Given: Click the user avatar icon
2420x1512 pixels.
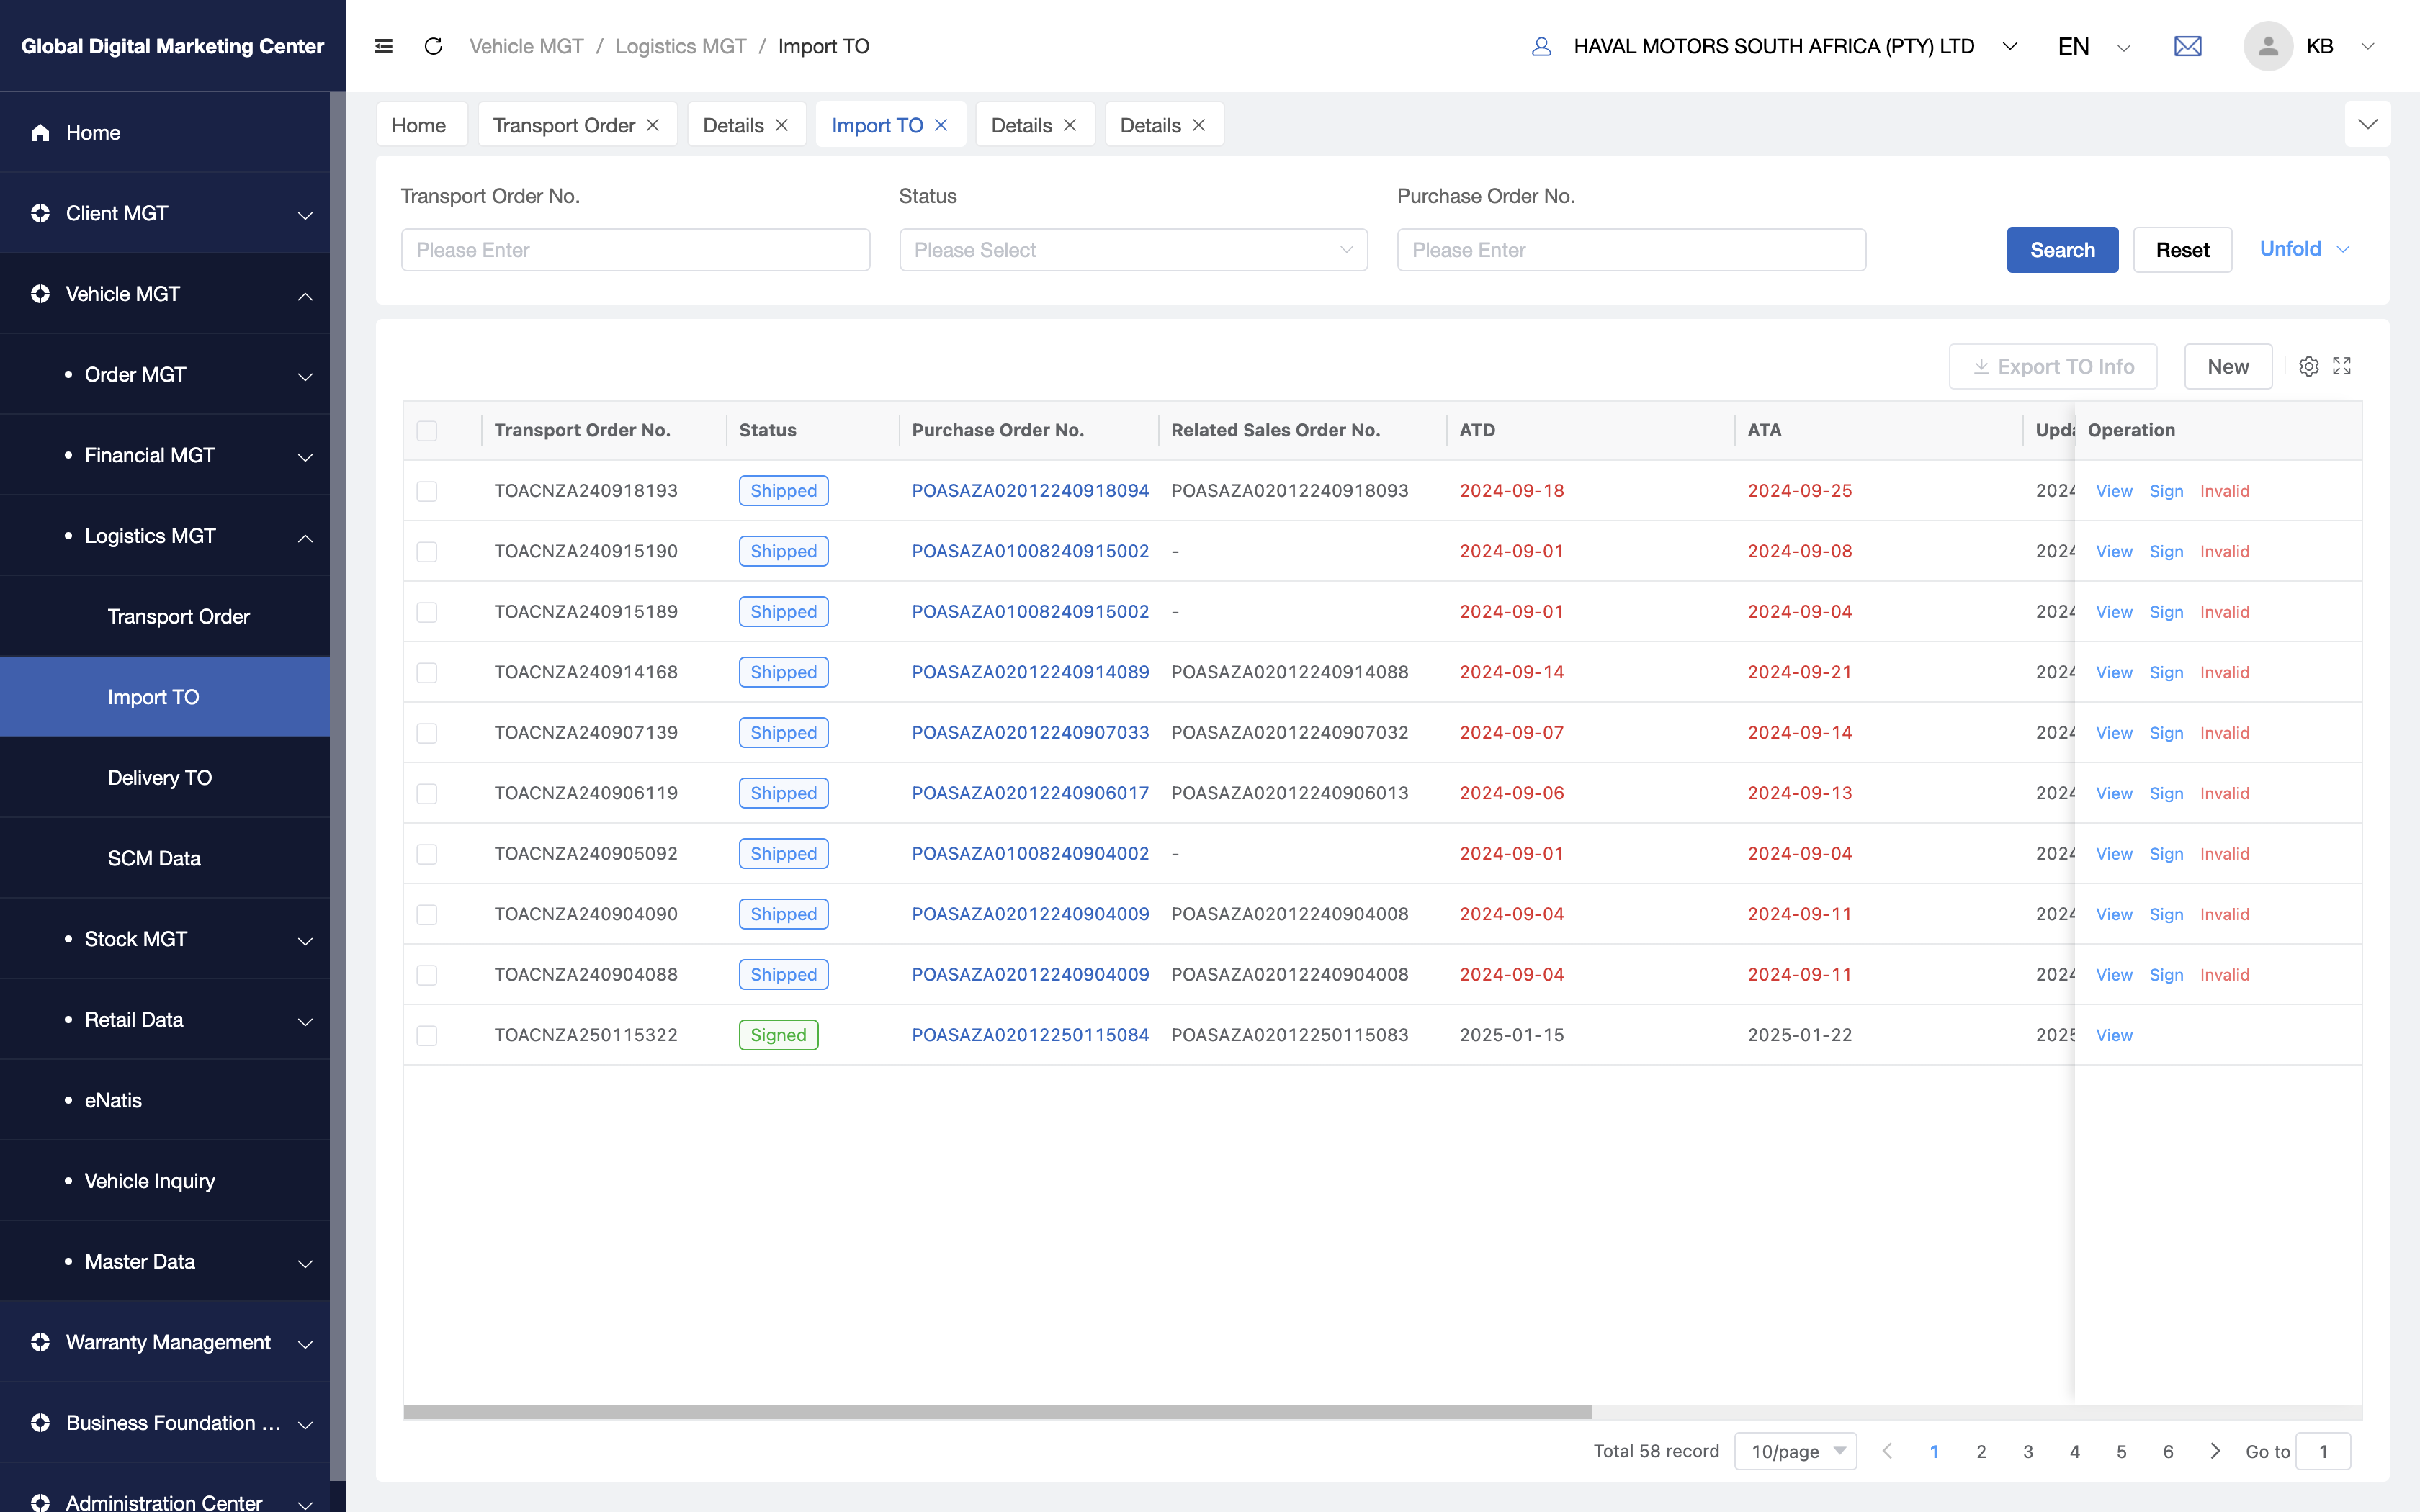Looking at the screenshot, I should (2268, 46).
